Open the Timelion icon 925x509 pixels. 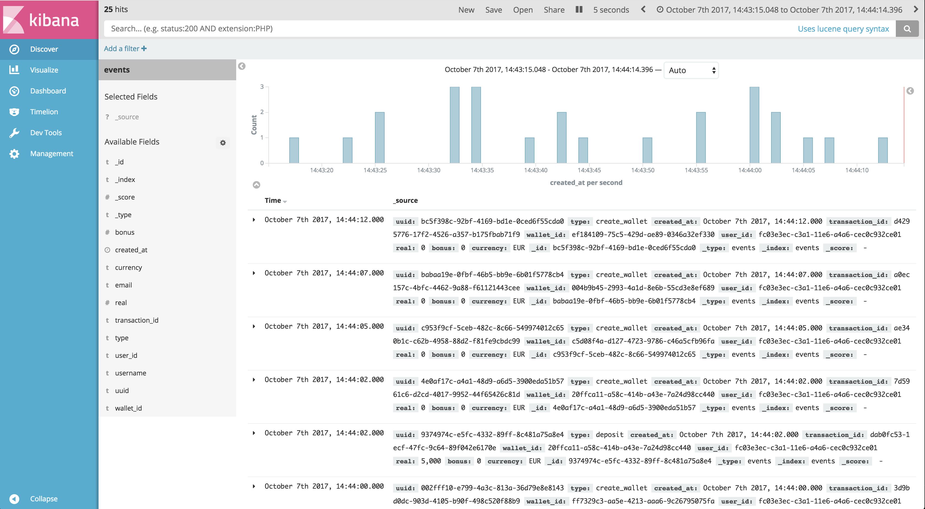[14, 112]
